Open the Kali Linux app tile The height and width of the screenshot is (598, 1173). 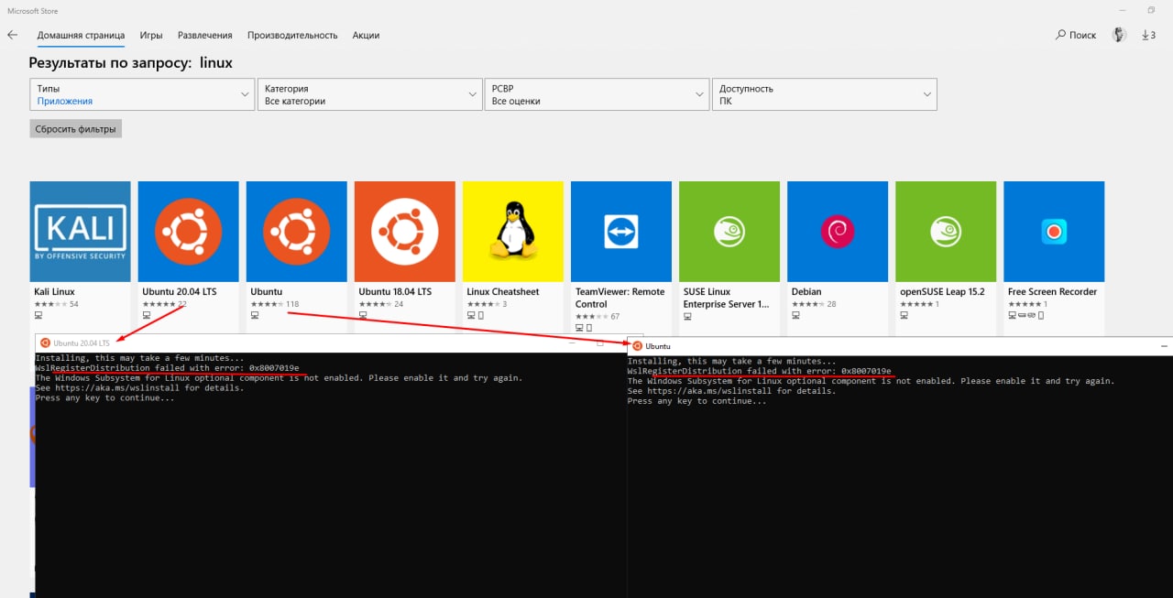pos(80,231)
